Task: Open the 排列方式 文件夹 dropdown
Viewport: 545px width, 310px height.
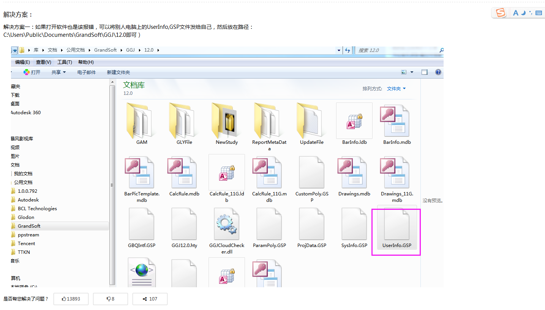Action: pyautogui.click(x=396, y=88)
